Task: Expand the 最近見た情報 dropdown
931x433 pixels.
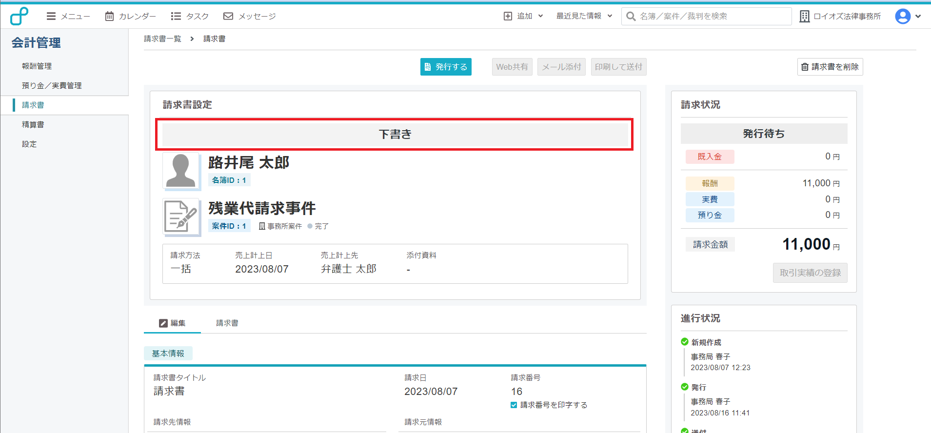Action: click(584, 16)
